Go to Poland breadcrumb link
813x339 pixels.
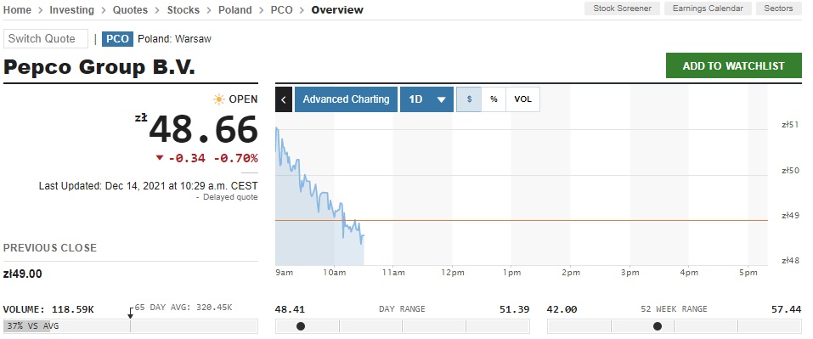[234, 10]
